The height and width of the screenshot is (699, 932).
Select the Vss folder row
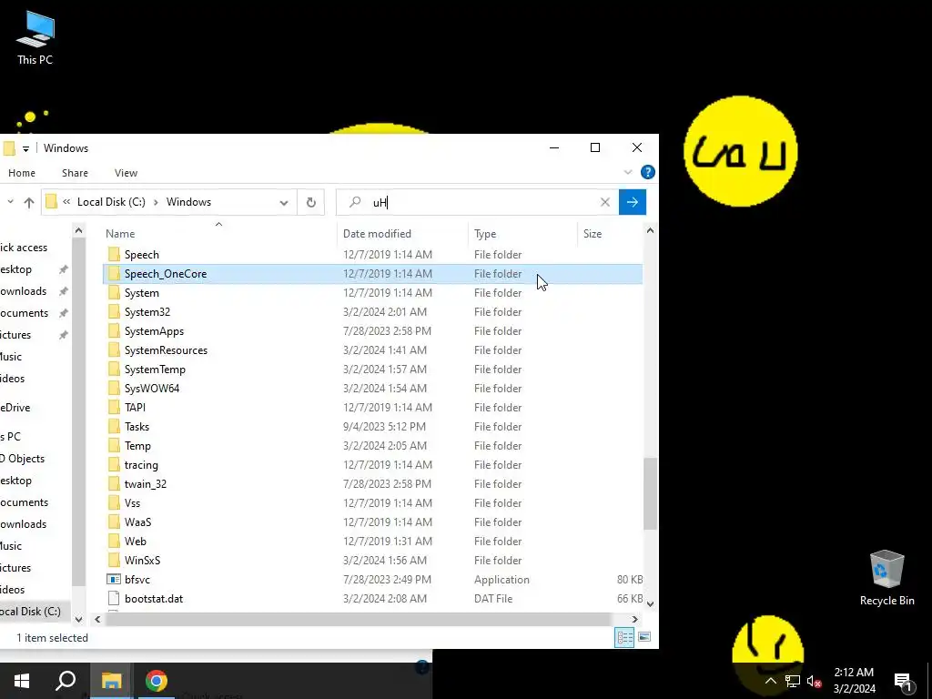click(x=372, y=502)
